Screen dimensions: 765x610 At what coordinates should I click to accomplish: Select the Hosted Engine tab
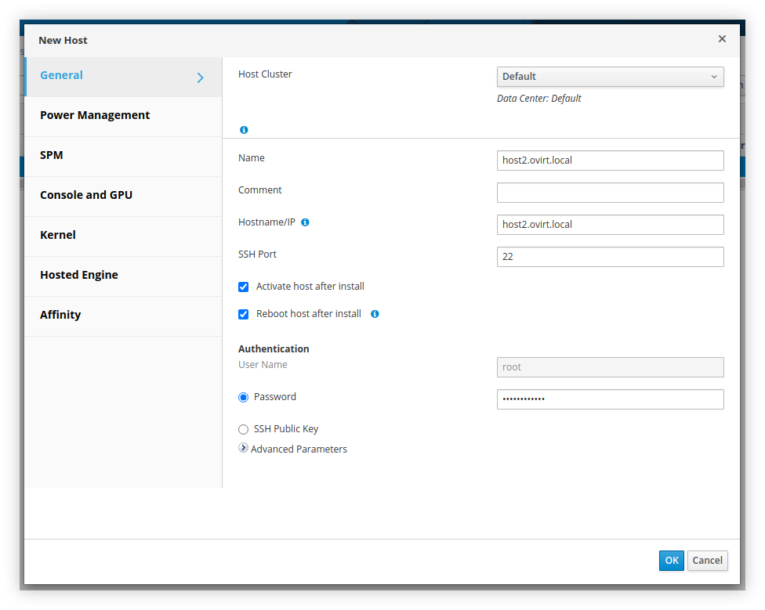[x=79, y=275]
